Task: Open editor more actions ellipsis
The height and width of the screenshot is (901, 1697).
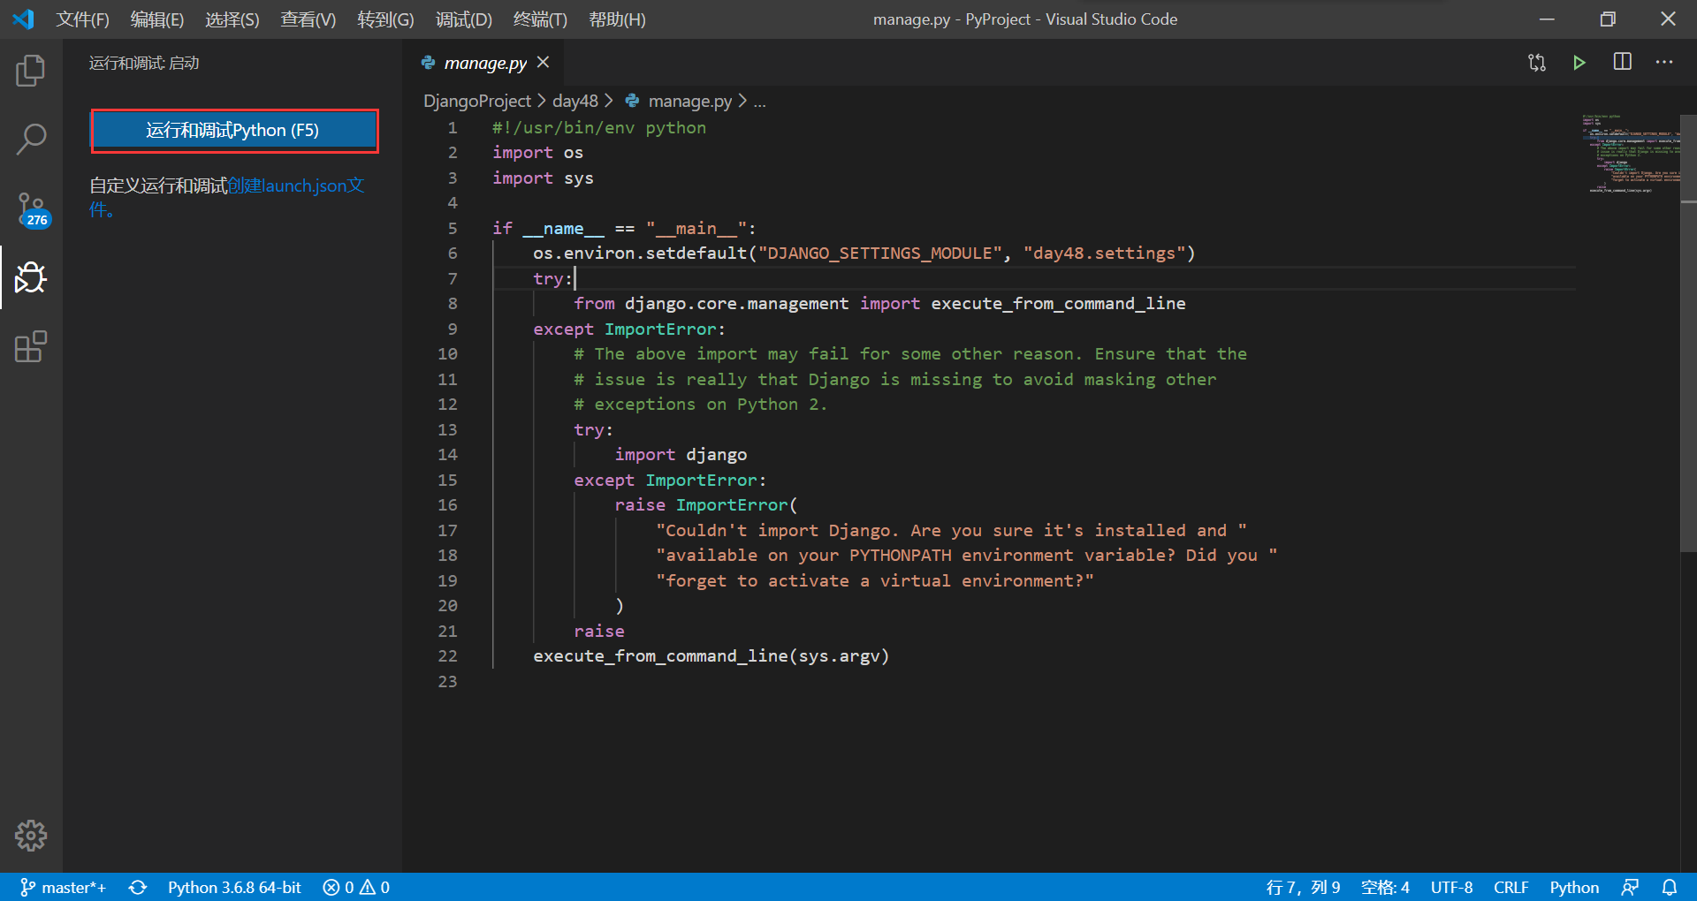Action: pyautogui.click(x=1665, y=62)
